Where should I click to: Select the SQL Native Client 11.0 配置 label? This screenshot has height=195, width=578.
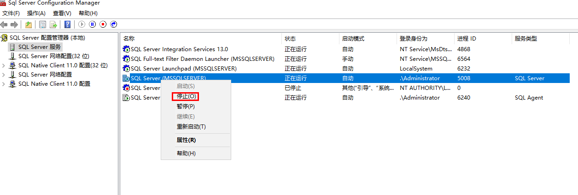(x=54, y=84)
